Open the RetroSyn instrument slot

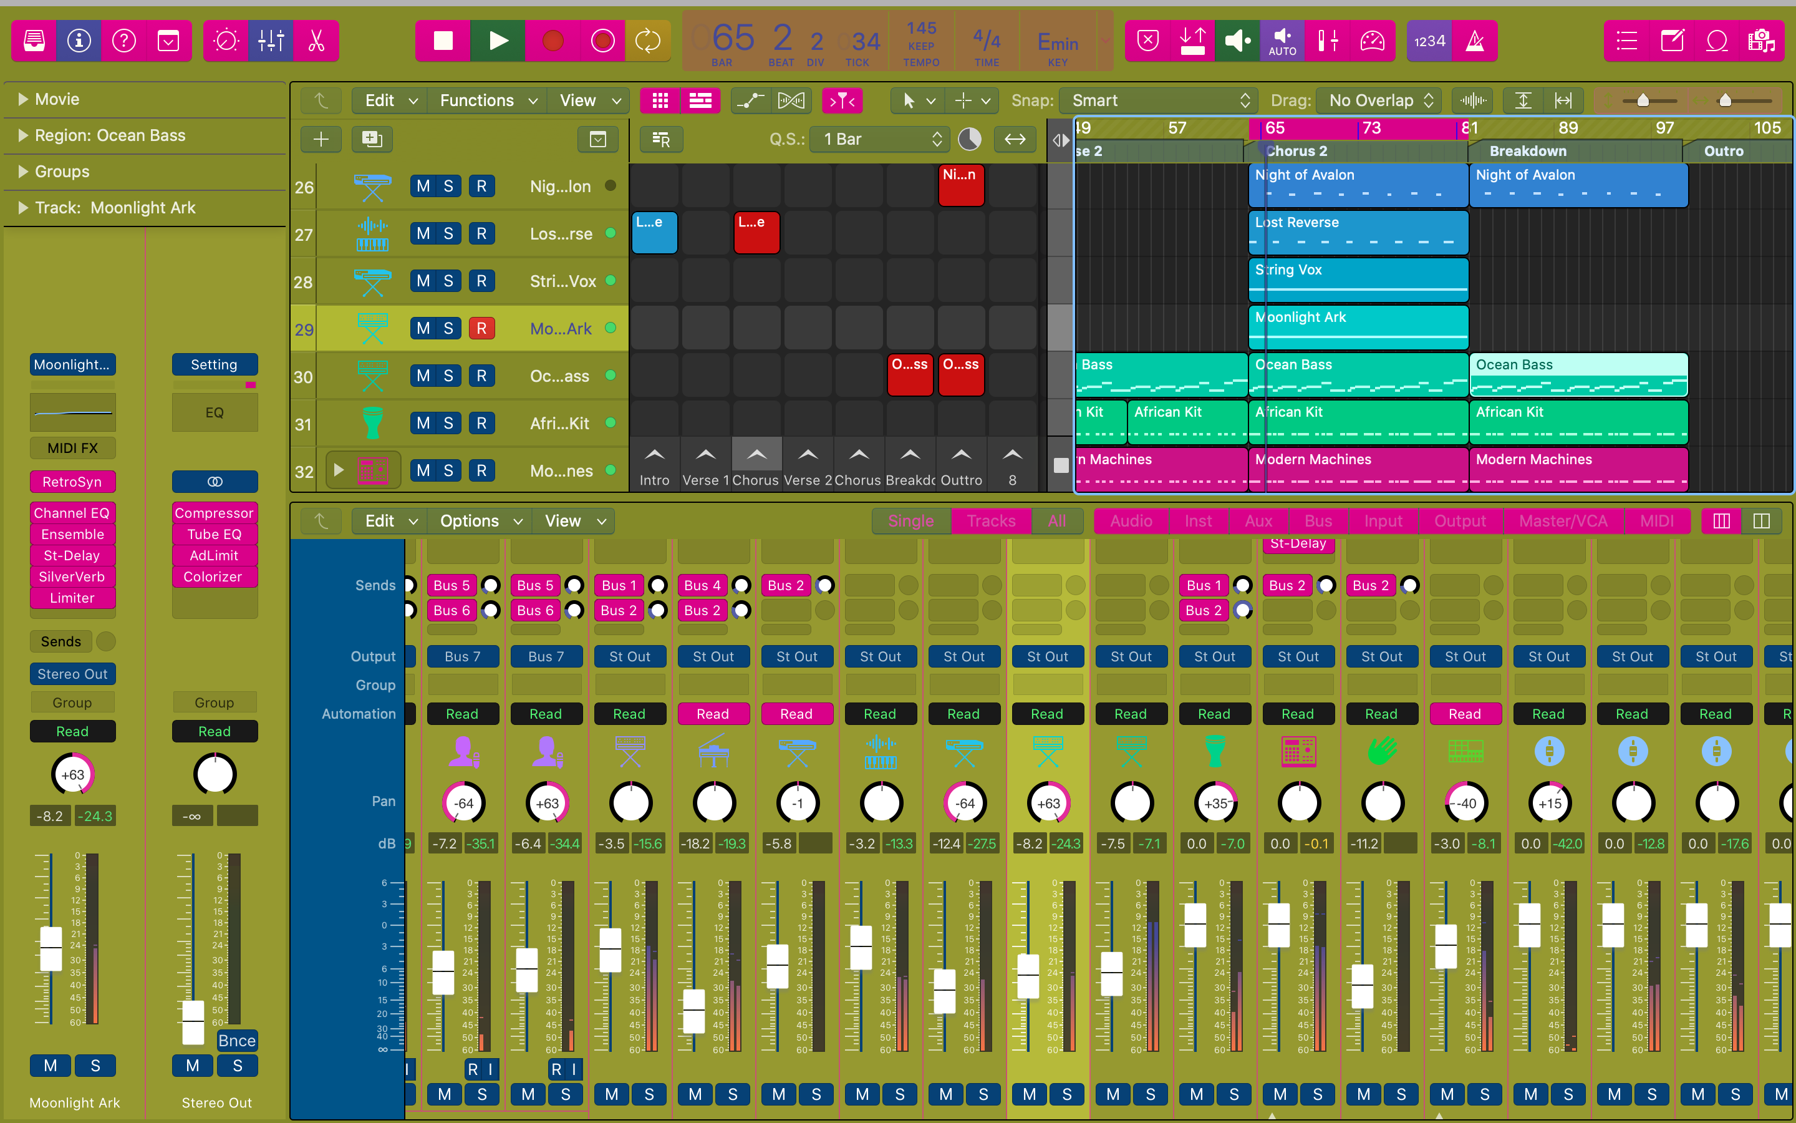point(73,481)
